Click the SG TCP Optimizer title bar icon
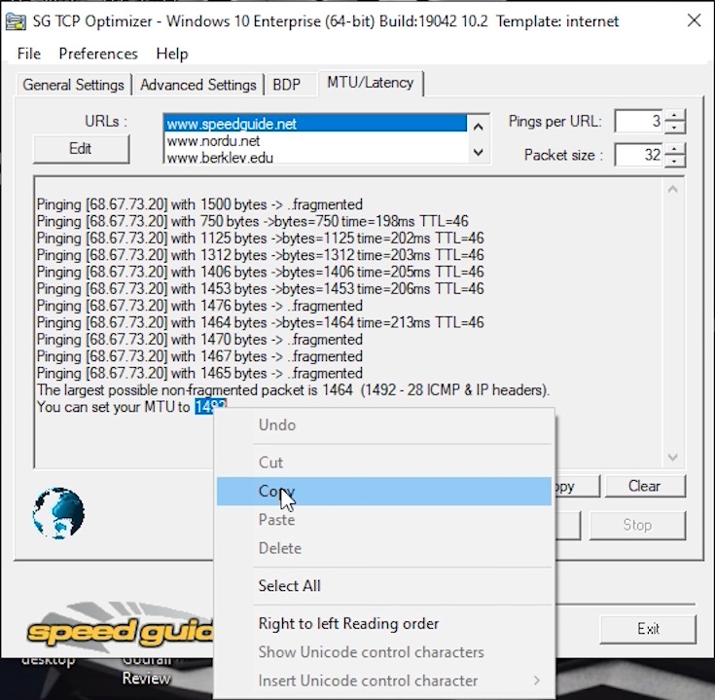715x700 pixels. 16,21
